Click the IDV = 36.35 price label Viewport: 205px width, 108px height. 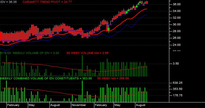[8, 2]
